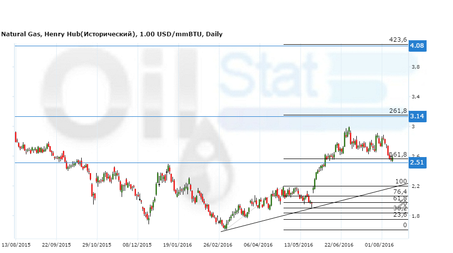Select the 3.14 blue price label

coord(417,116)
